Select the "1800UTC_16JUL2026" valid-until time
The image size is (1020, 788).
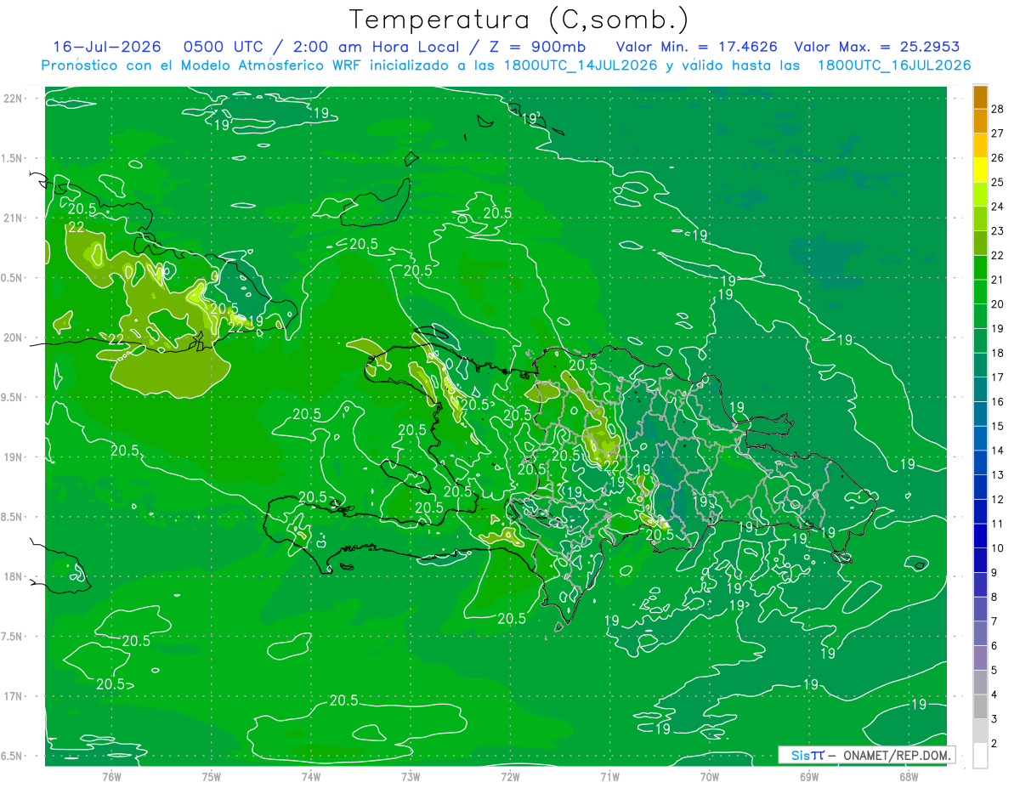pos(894,65)
